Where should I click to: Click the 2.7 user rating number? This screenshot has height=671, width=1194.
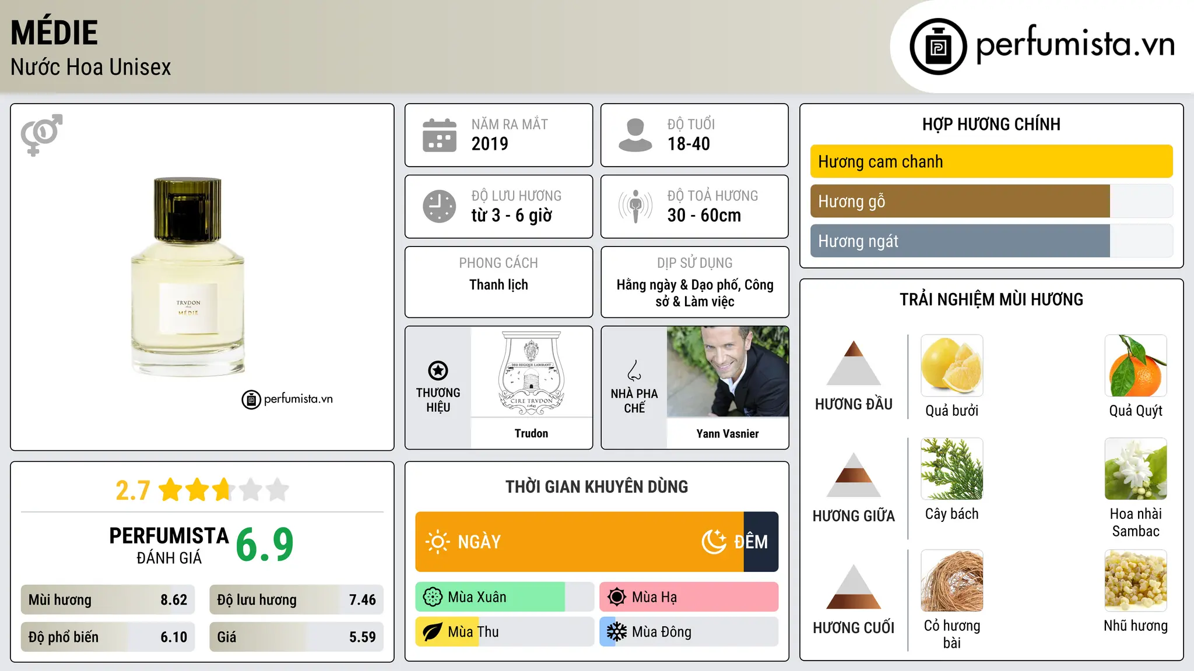(133, 490)
